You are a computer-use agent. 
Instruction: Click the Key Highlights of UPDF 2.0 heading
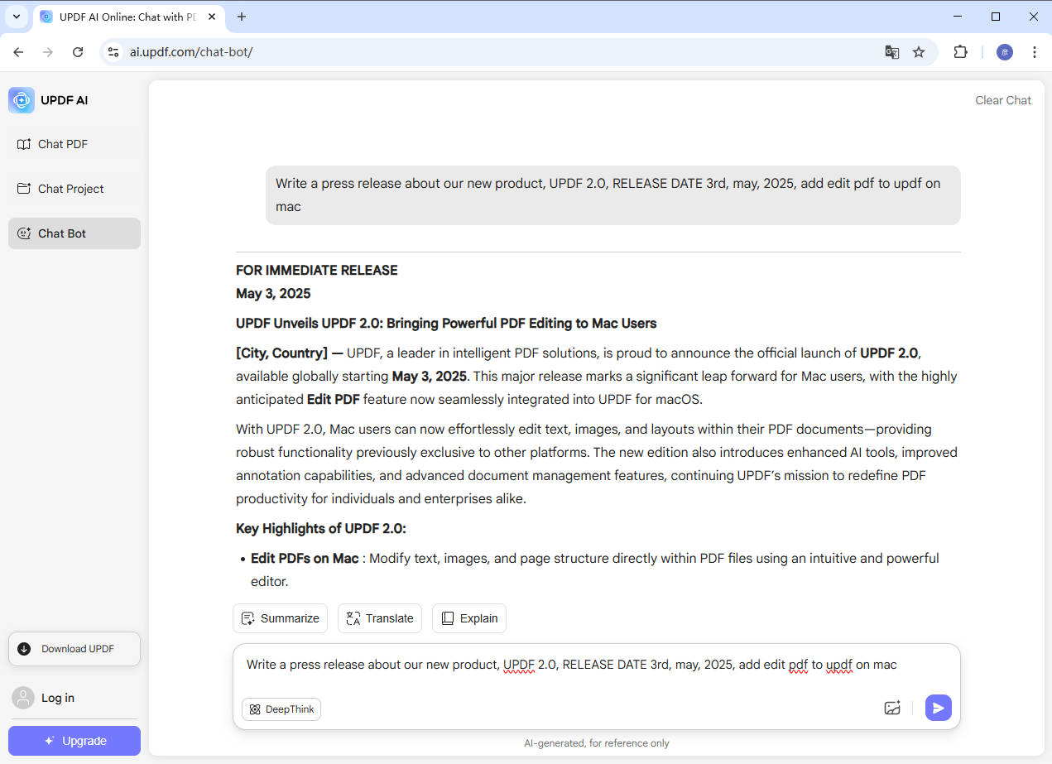coord(321,528)
